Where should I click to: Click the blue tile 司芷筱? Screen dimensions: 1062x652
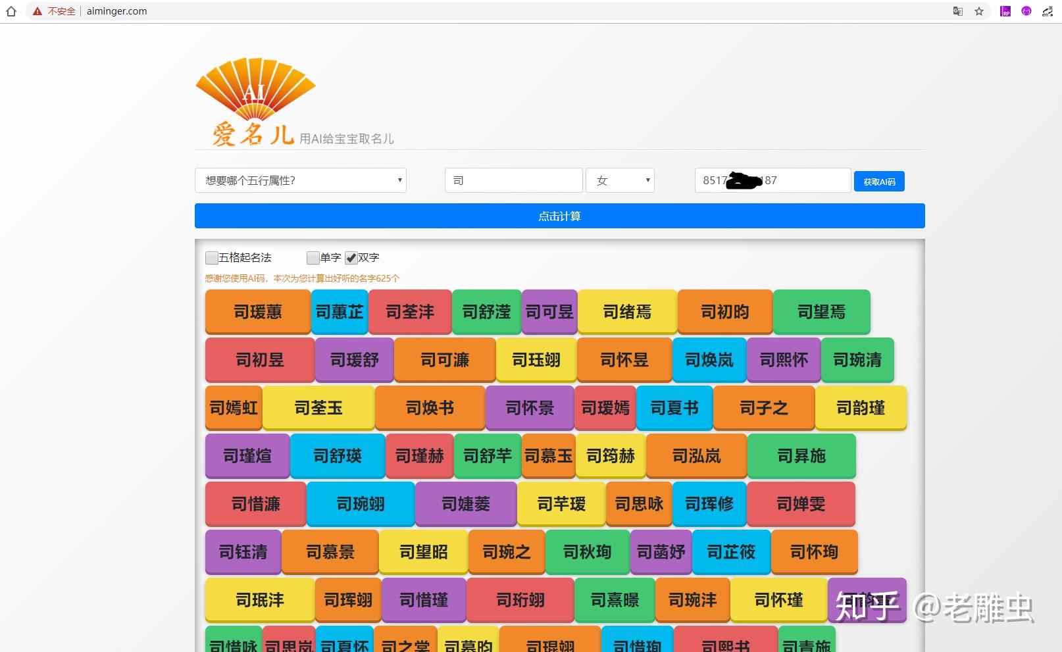click(x=731, y=552)
